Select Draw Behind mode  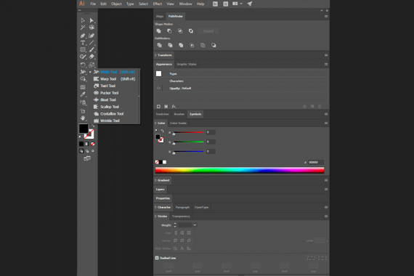click(87, 151)
